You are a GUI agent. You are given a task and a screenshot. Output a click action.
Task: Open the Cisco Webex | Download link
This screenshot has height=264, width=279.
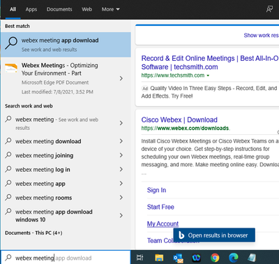179,119
